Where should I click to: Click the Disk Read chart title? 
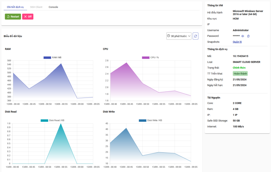(11, 112)
